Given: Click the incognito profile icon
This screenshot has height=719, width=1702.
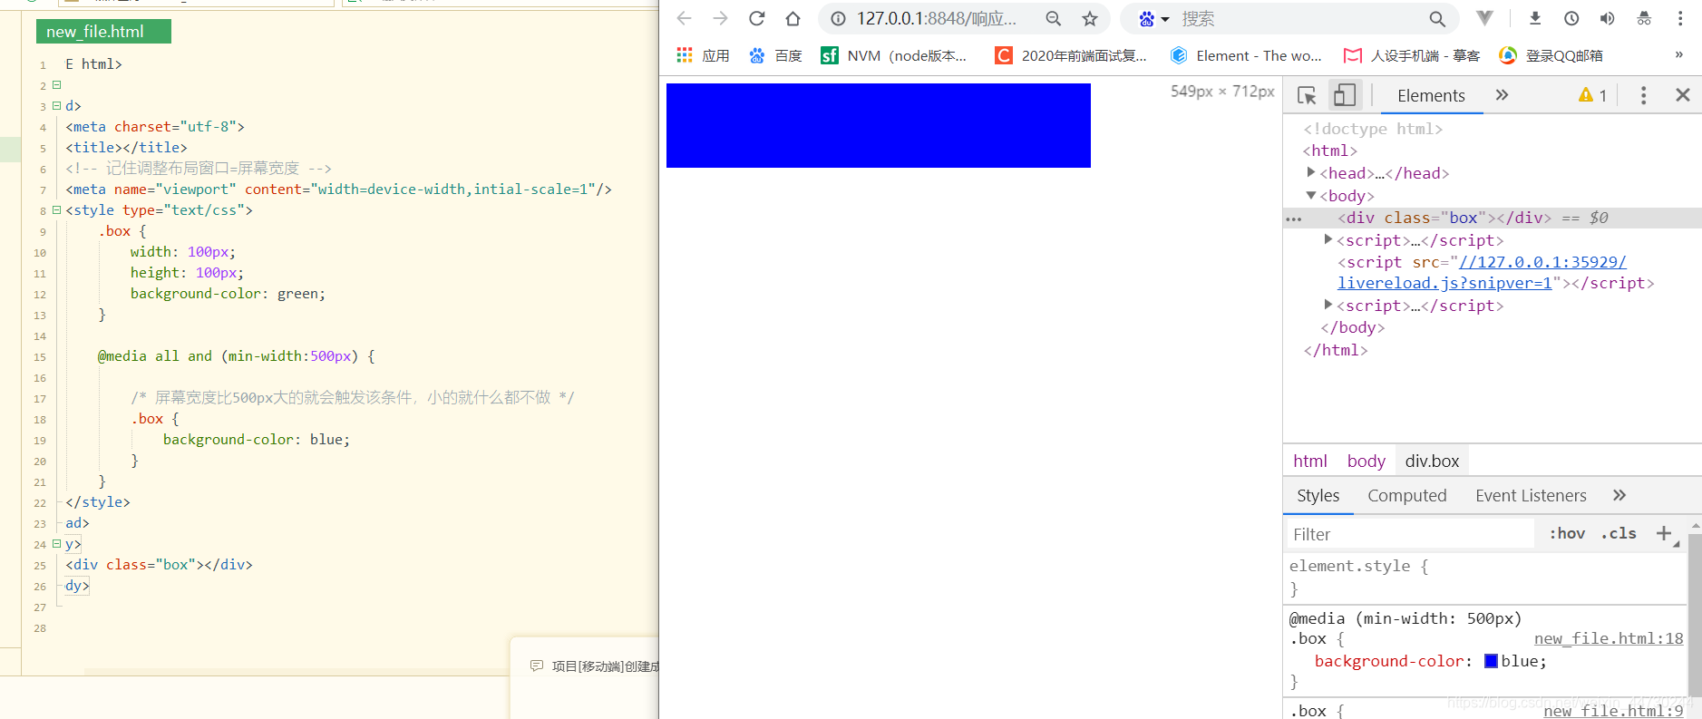Looking at the screenshot, I should click(x=1644, y=18).
